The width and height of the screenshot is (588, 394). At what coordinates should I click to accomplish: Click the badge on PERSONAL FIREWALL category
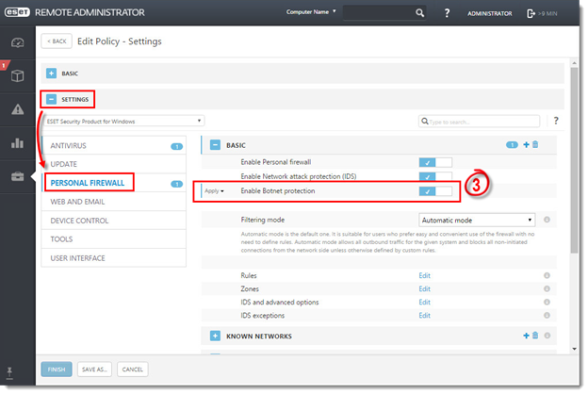176,184
